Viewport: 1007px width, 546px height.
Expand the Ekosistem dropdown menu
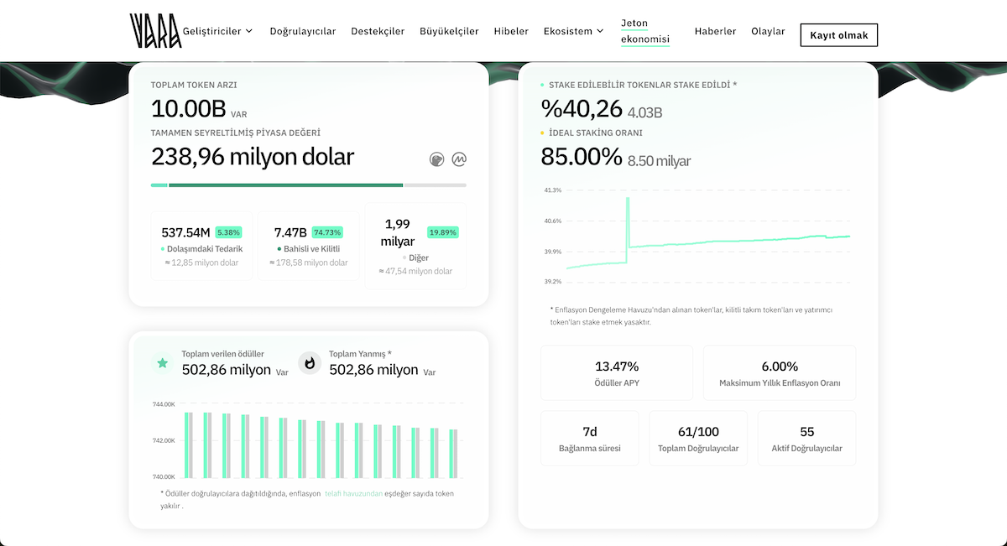(x=573, y=31)
